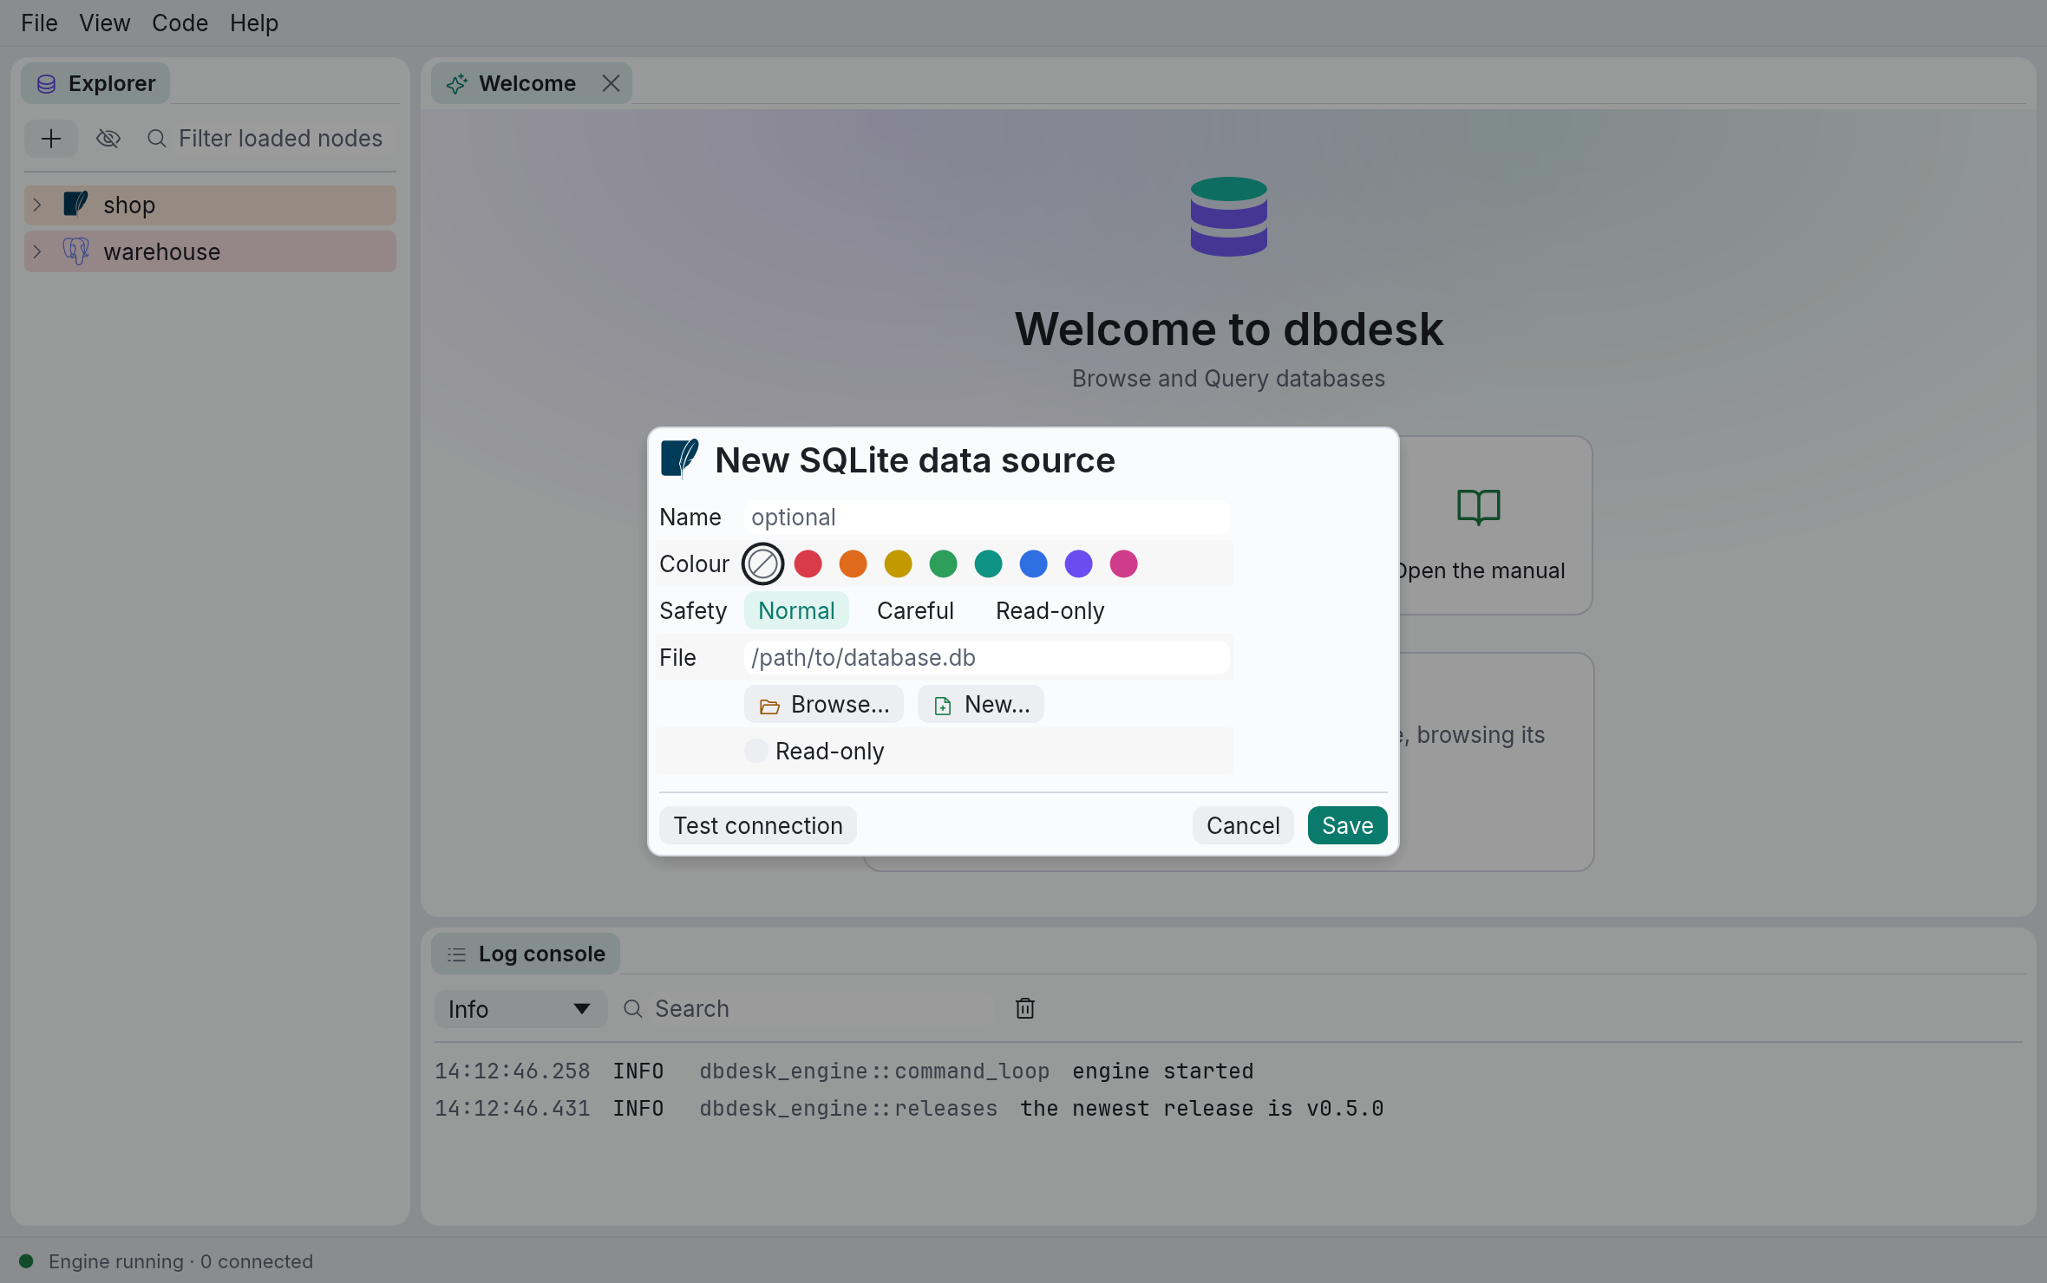Open the File menu
Image resolution: width=2047 pixels, height=1283 pixels.
click(x=39, y=23)
